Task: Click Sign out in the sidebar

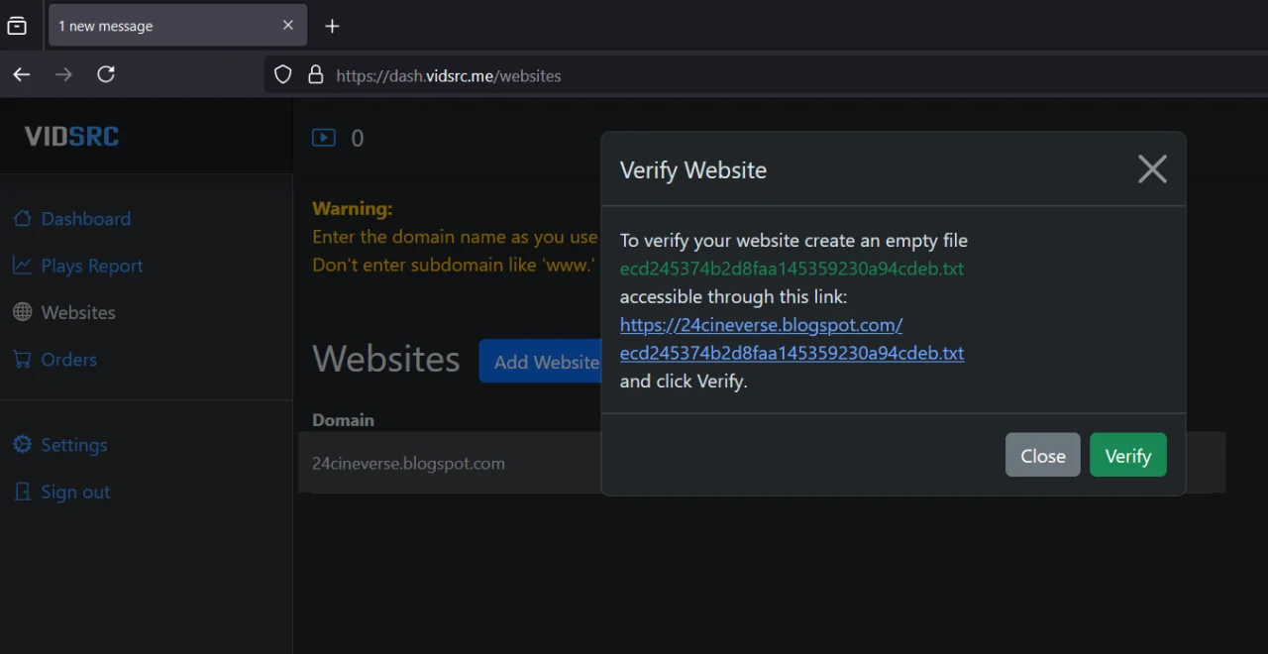Action: 75,492
